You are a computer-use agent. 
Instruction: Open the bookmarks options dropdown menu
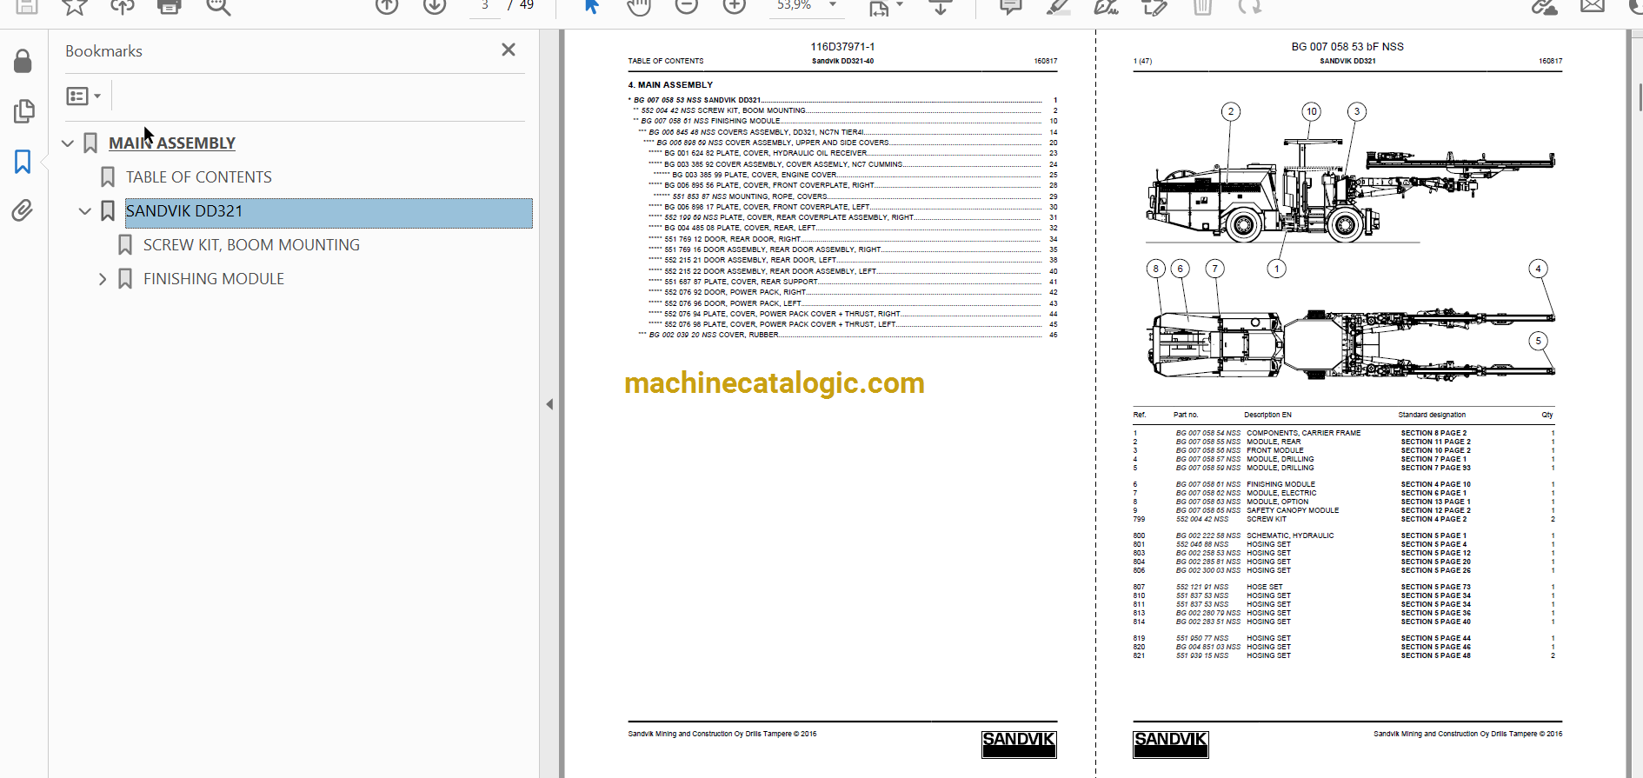(84, 96)
